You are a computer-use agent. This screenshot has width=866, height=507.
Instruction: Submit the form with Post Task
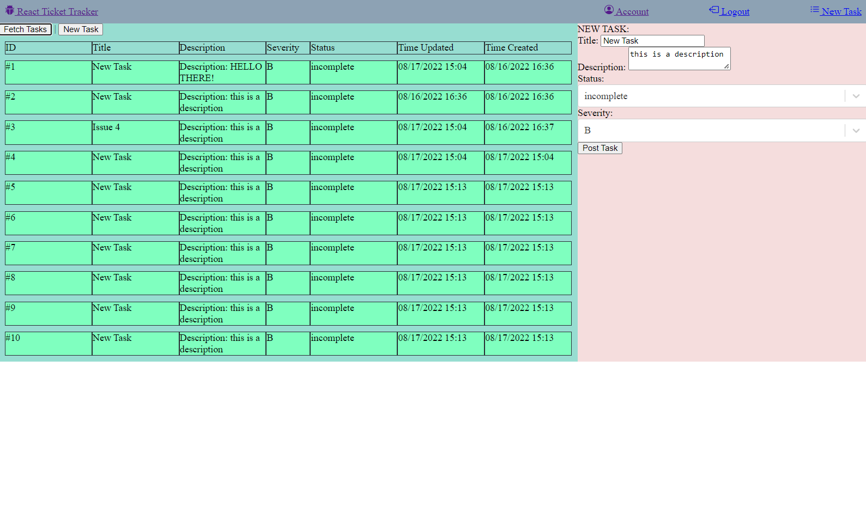click(x=599, y=148)
